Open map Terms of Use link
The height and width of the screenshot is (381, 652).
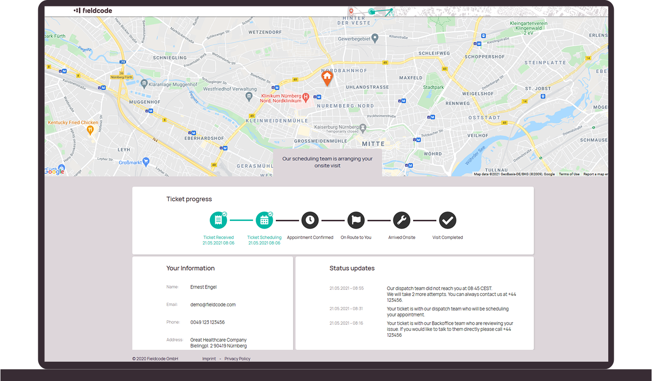click(569, 174)
